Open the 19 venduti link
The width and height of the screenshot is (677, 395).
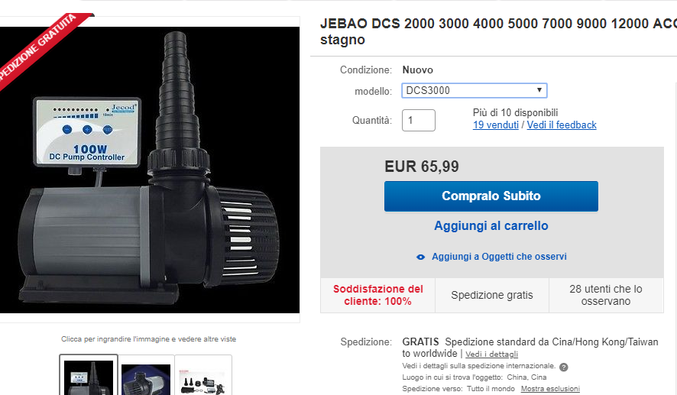pyautogui.click(x=496, y=125)
